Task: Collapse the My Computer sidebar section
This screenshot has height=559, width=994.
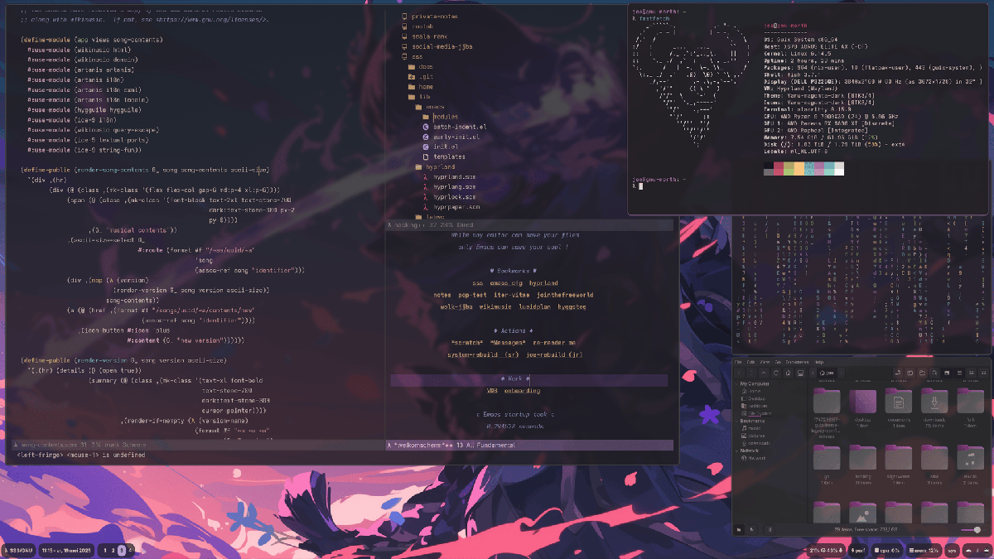Action: click(736, 384)
